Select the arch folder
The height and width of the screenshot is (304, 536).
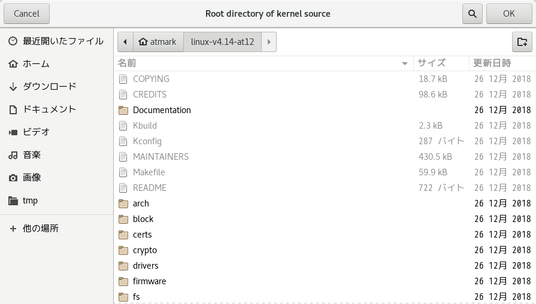pos(141,203)
